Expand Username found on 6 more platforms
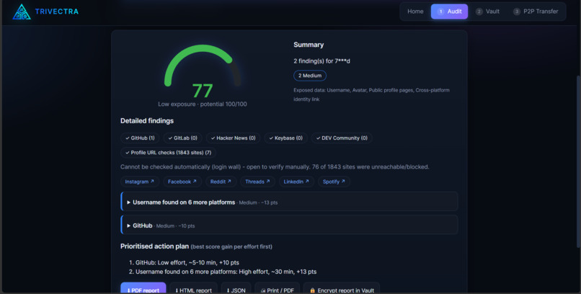The width and height of the screenshot is (581, 294). click(289, 202)
